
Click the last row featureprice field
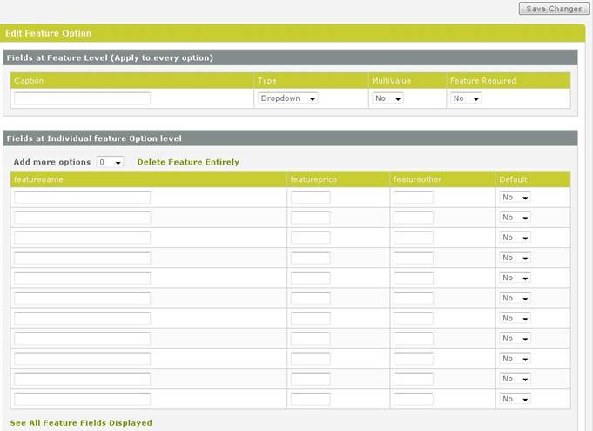(x=310, y=399)
